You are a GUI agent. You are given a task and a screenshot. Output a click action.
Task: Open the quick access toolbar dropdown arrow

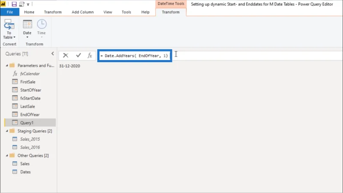(x=28, y=4)
